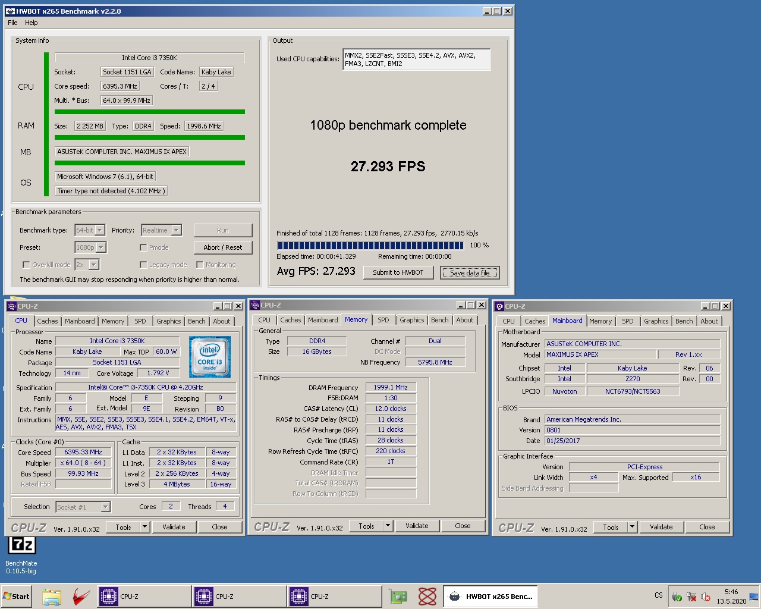761x609 pixels.
Task: Open the green circuit board taskbar icon
Action: 398,597
